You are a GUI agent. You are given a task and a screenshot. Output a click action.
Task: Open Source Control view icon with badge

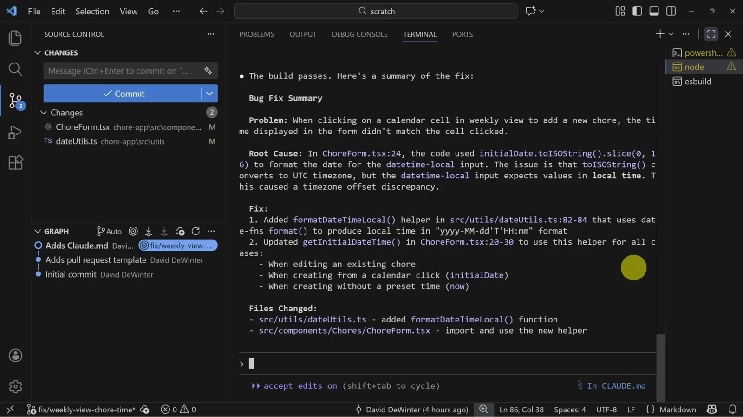[16, 101]
